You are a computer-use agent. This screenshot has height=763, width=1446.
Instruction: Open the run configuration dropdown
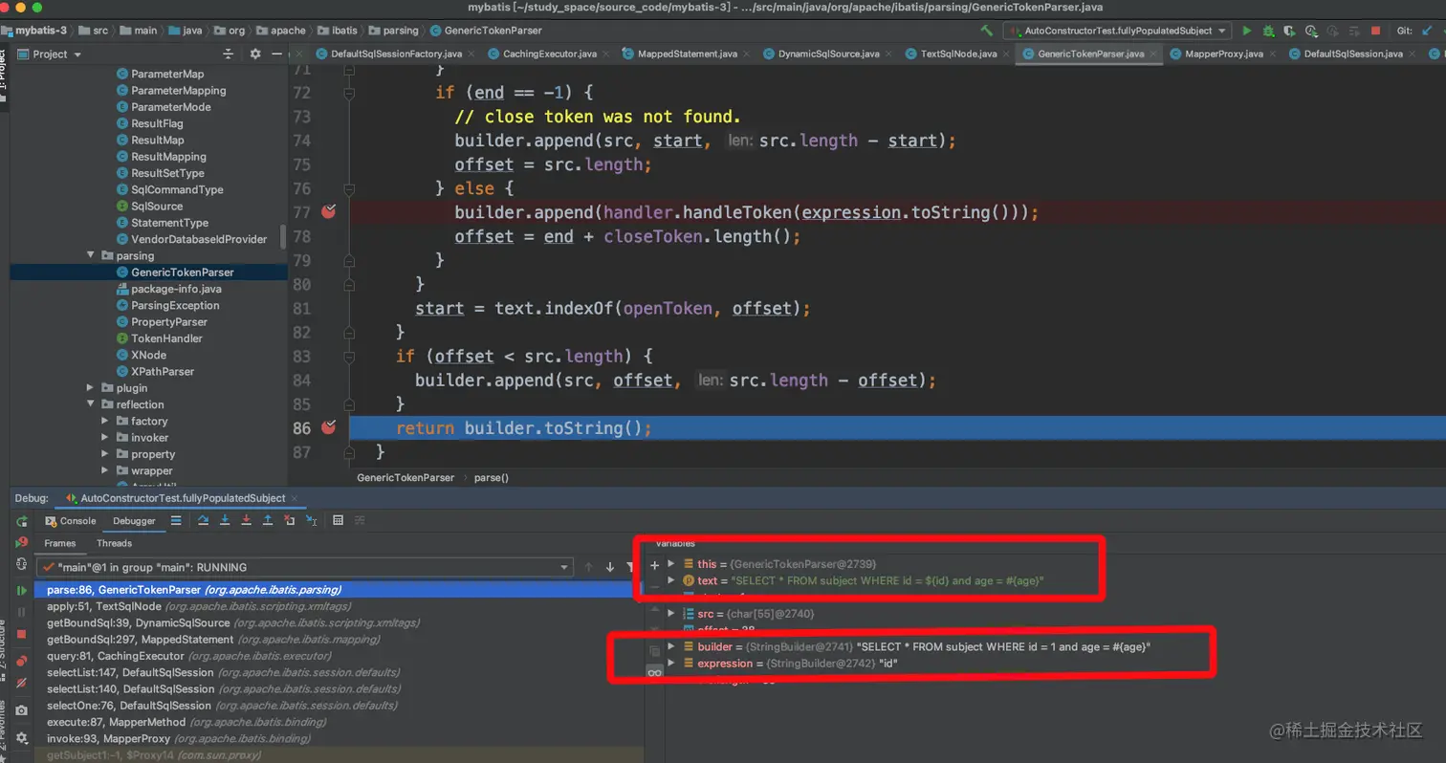[1119, 31]
